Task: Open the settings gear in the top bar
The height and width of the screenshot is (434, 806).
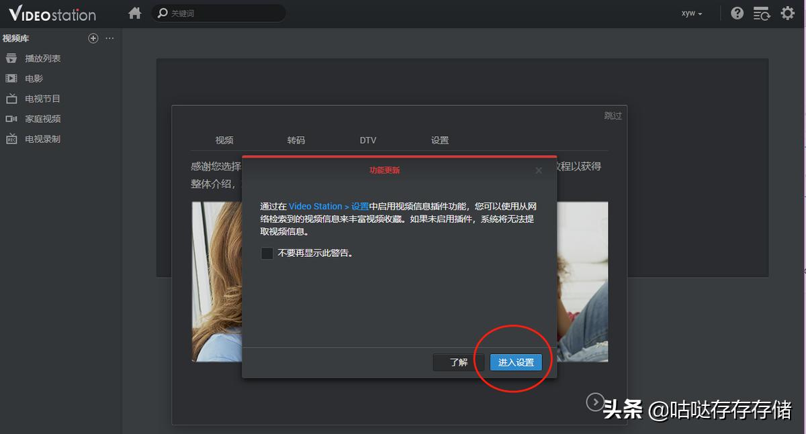Action: pos(787,13)
